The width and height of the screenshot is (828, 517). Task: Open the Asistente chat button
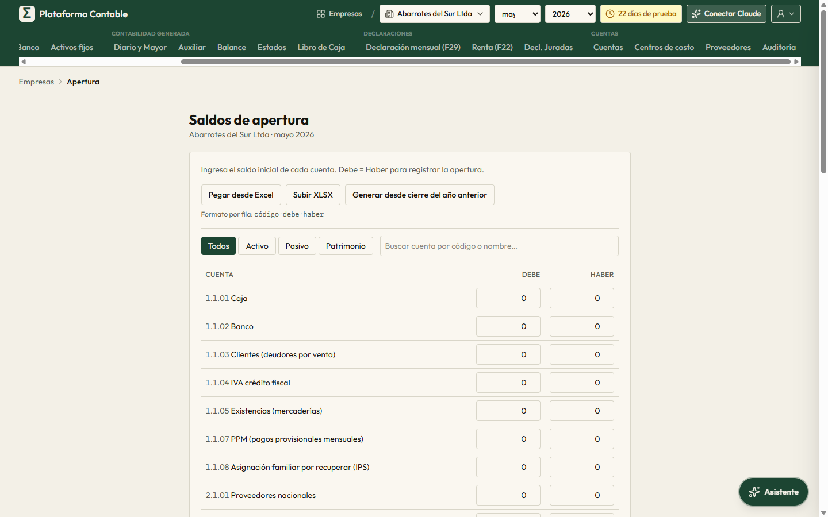click(773, 492)
